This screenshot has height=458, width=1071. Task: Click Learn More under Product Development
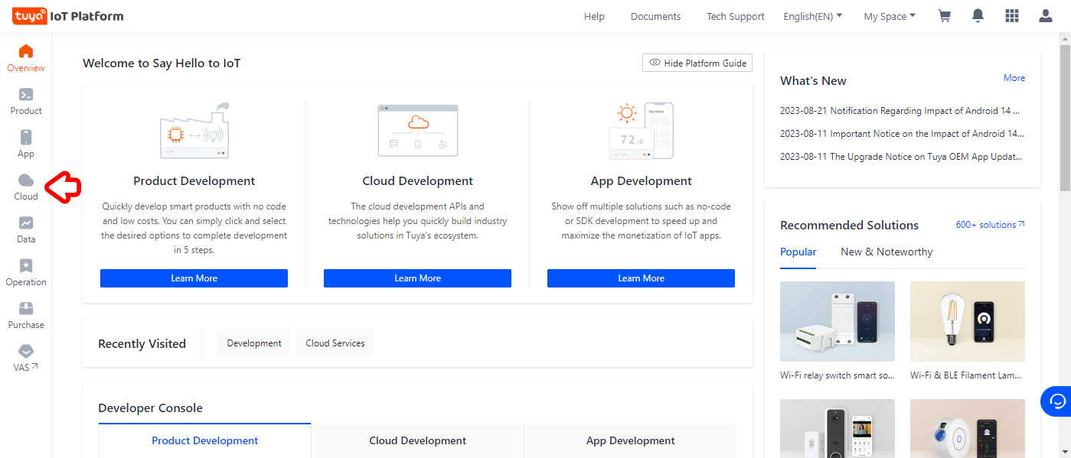(194, 278)
